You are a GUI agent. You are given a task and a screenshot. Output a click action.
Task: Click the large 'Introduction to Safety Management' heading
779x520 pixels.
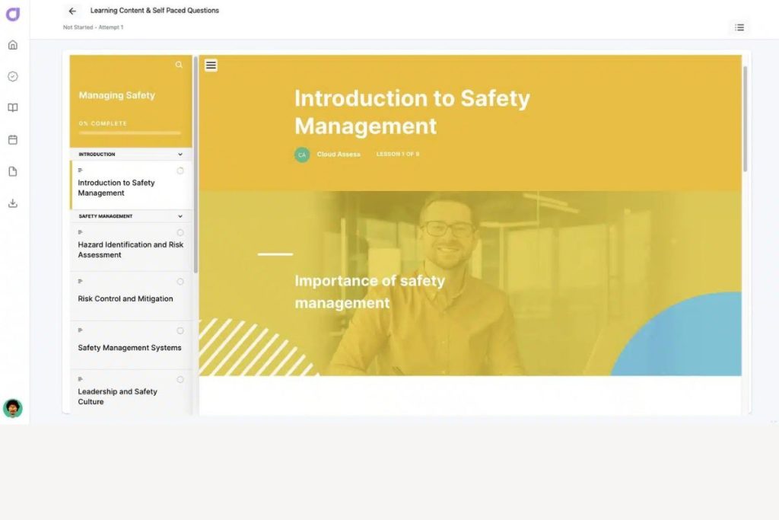(x=412, y=112)
